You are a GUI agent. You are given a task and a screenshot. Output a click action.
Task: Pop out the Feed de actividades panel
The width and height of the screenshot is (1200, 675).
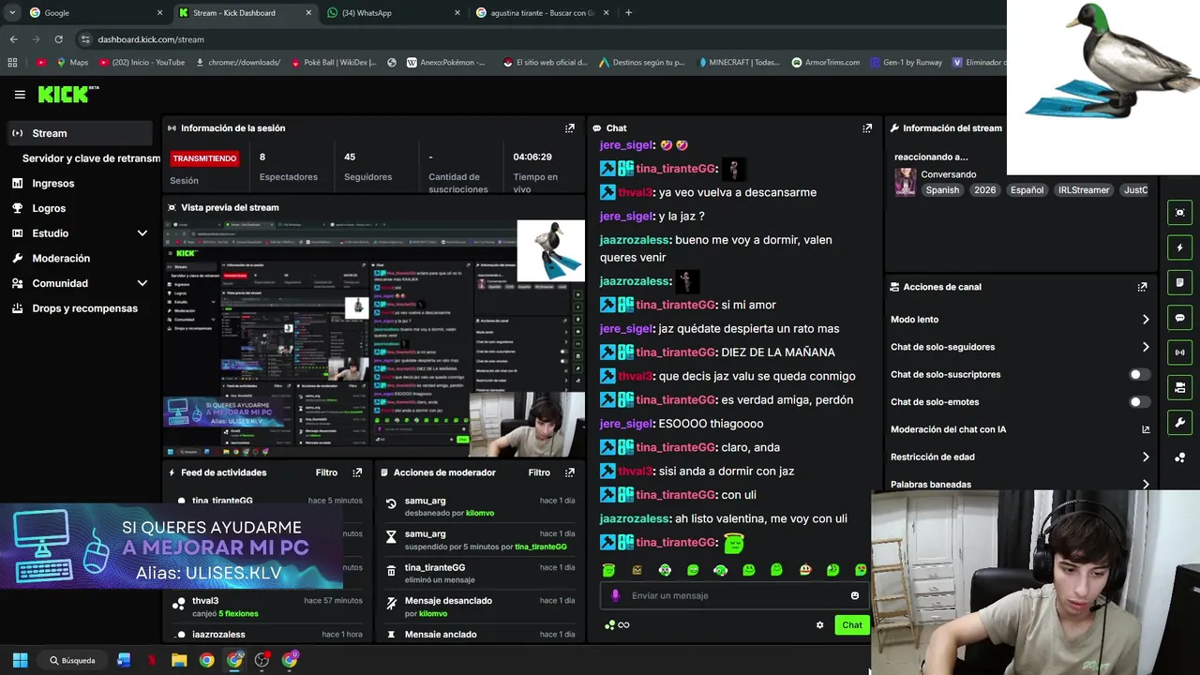click(x=357, y=472)
